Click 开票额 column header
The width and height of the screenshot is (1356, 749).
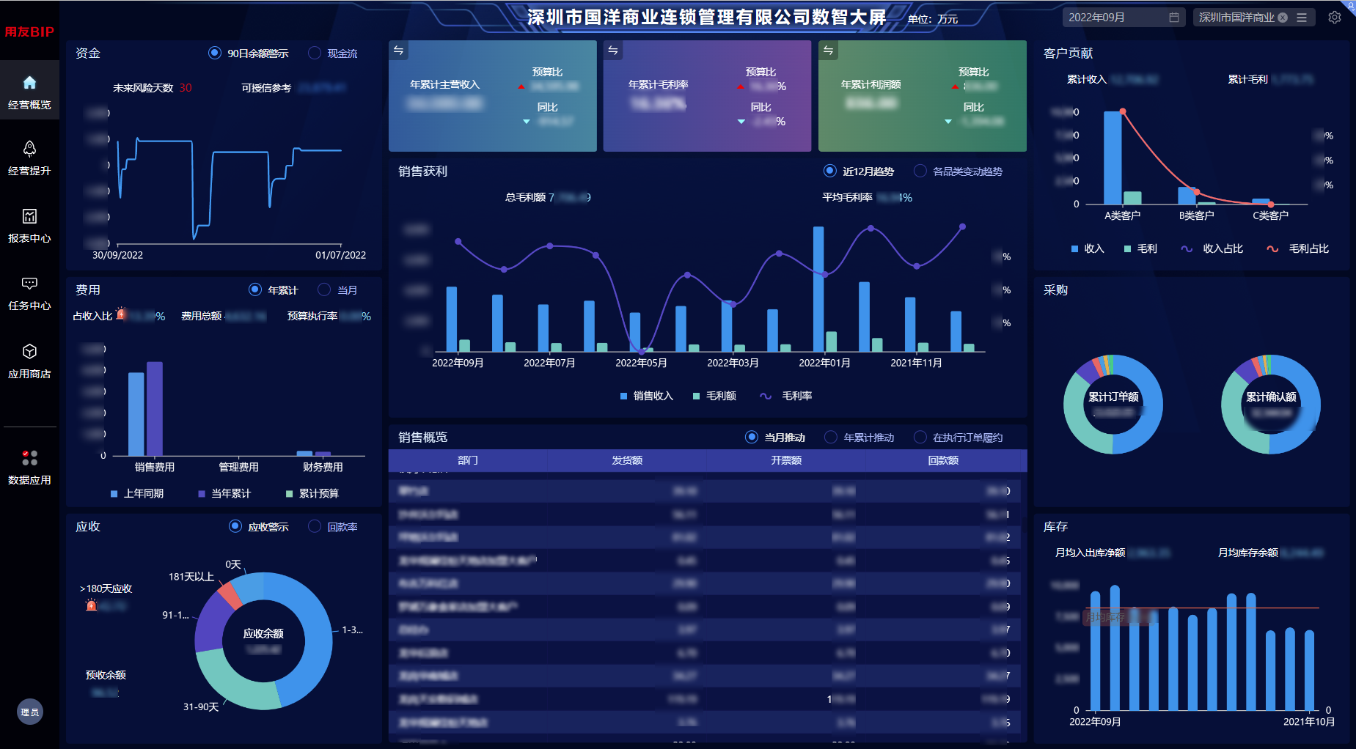coord(785,460)
